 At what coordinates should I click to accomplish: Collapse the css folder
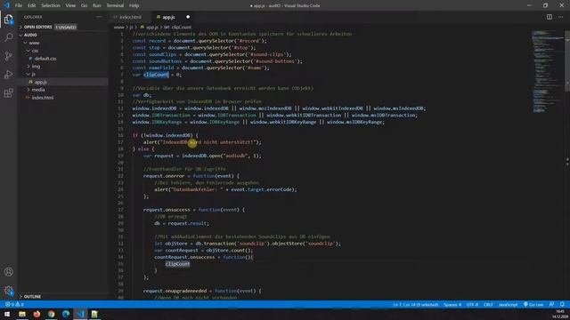click(x=35, y=51)
